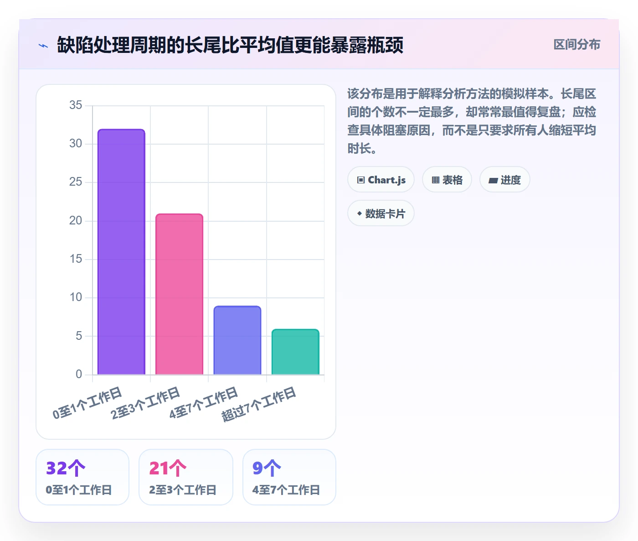Screen dimensions: 638x541
Task: Click the y-axis value 35
Action: [x=76, y=105]
